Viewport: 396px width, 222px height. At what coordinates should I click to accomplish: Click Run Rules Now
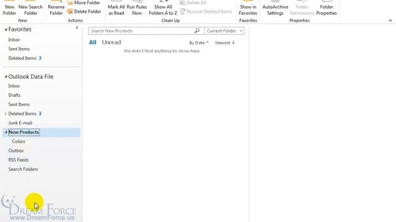[x=137, y=8]
